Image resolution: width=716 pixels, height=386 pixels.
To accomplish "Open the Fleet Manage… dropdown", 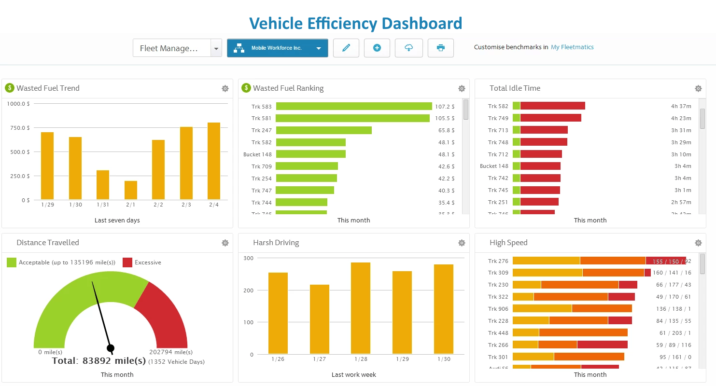I will 177,48.
